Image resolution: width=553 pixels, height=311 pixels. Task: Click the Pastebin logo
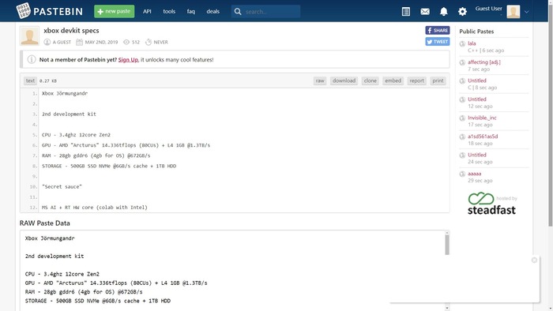(x=49, y=11)
